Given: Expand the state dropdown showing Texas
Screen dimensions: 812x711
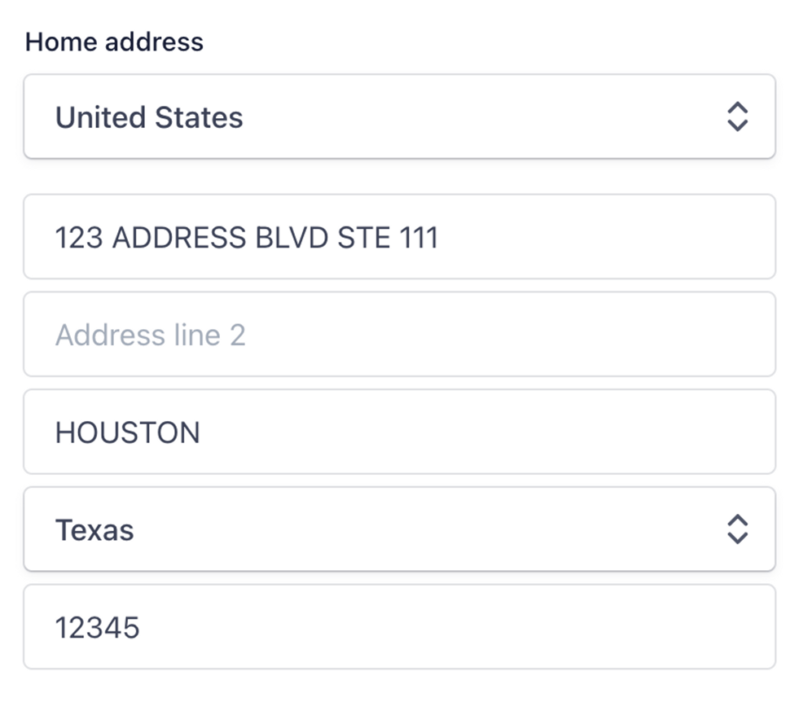Looking at the screenshot, I should (399, 529).
